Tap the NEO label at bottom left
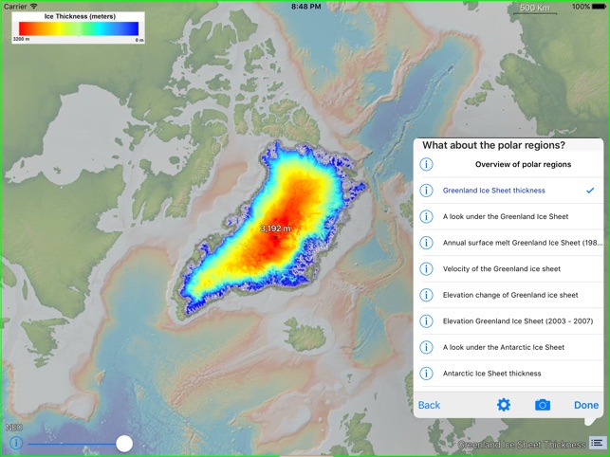Image resolution: width=610 pixels, height=457 pixels. click(x=14, y=428)
